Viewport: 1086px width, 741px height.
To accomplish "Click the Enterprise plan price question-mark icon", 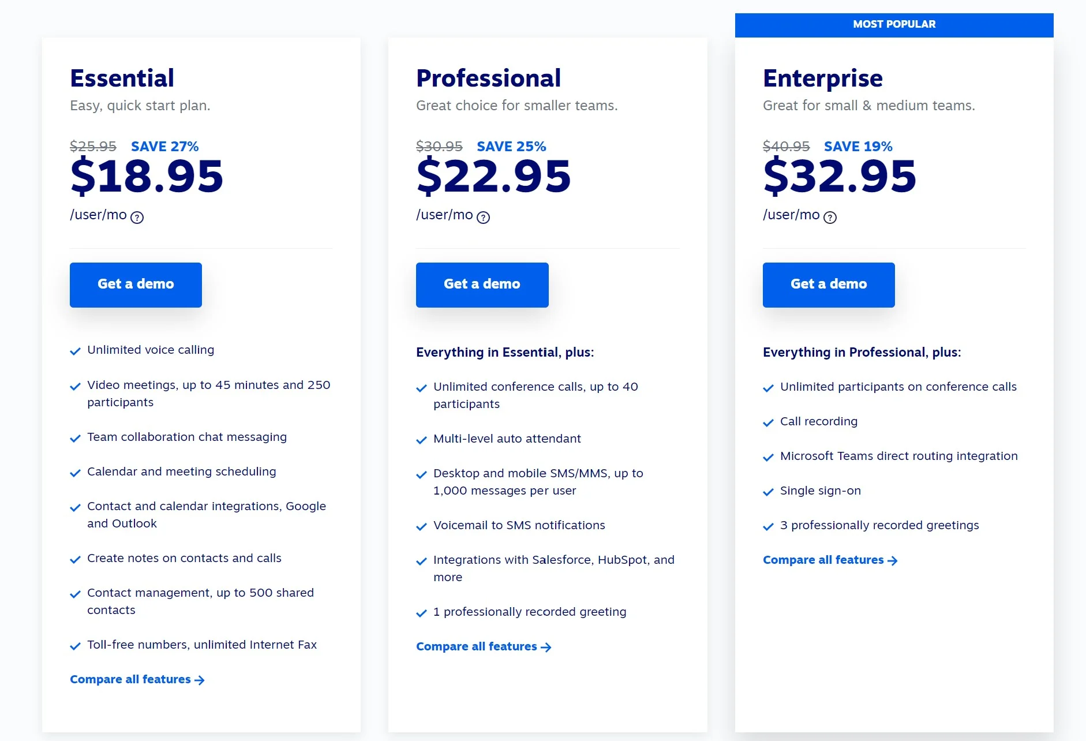I will 830,217.
